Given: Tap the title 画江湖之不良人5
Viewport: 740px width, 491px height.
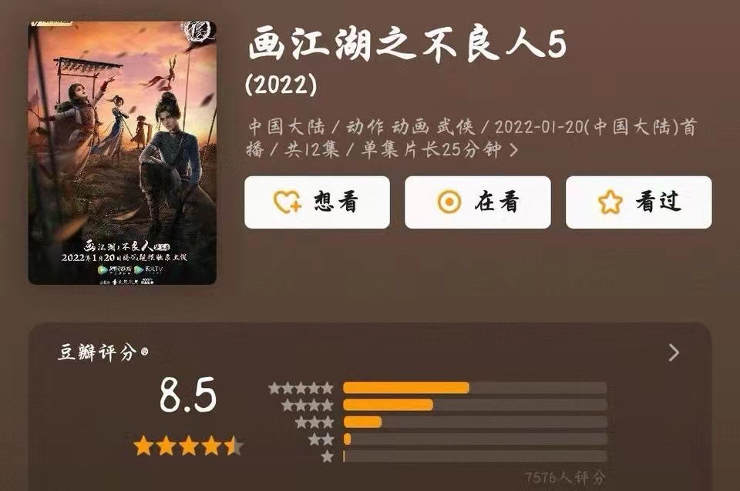Looking at the screenshot, I should point(407,45).
